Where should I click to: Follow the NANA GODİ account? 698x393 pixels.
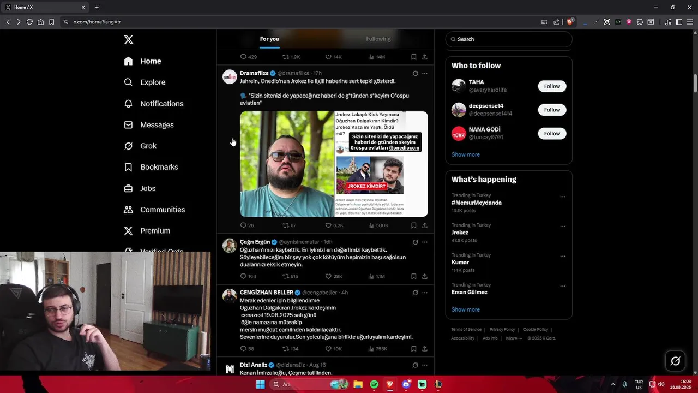coord(552,133)
